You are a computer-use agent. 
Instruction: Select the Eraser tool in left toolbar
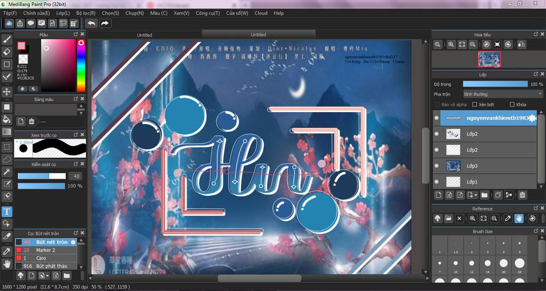pos(7,52)
